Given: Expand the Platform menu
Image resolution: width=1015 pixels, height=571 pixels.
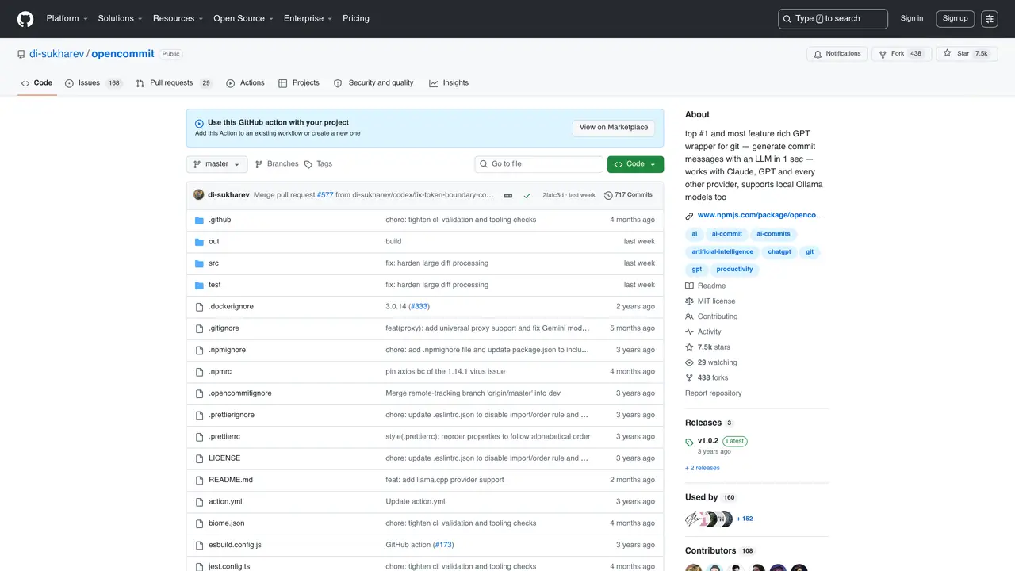Looking at the screenshot, I should click(x=67, y=18).
